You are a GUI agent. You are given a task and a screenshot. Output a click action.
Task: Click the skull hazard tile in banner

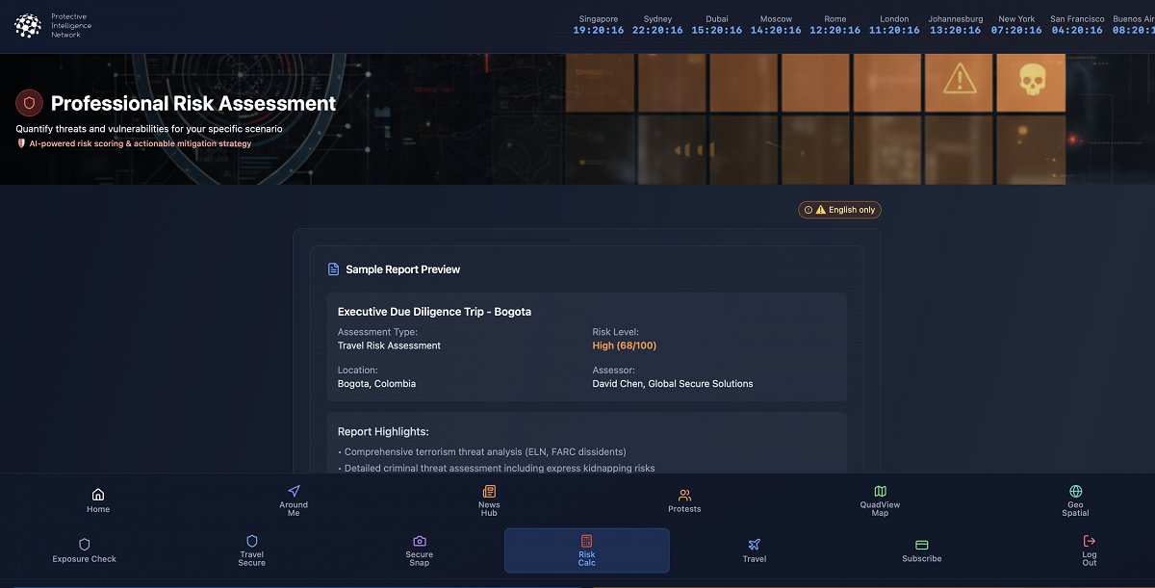1031,80
